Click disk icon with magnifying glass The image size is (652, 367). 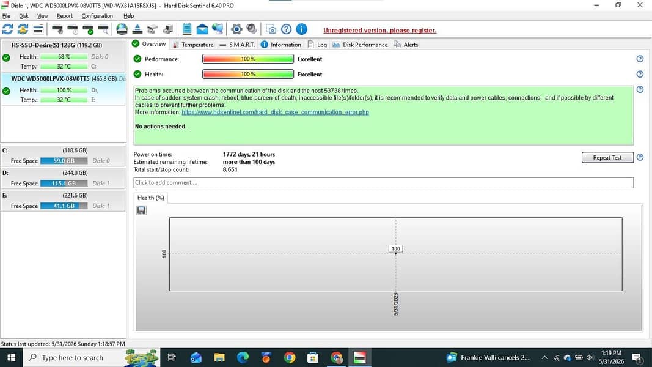coord(103,29)
